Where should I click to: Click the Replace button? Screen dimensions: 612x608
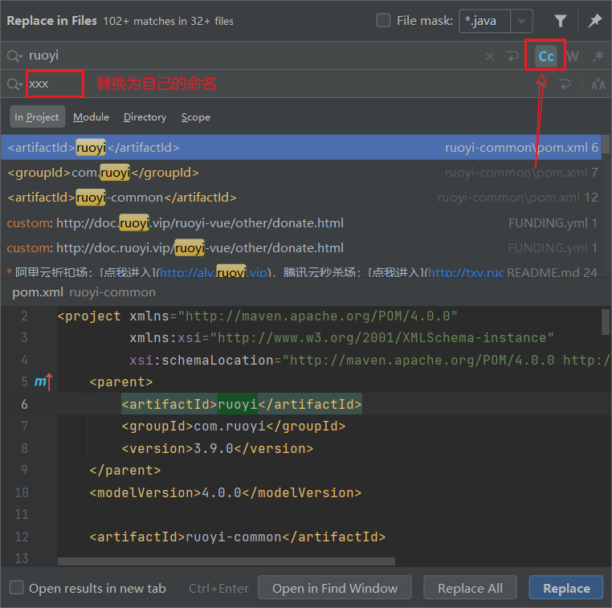point(566,588)
